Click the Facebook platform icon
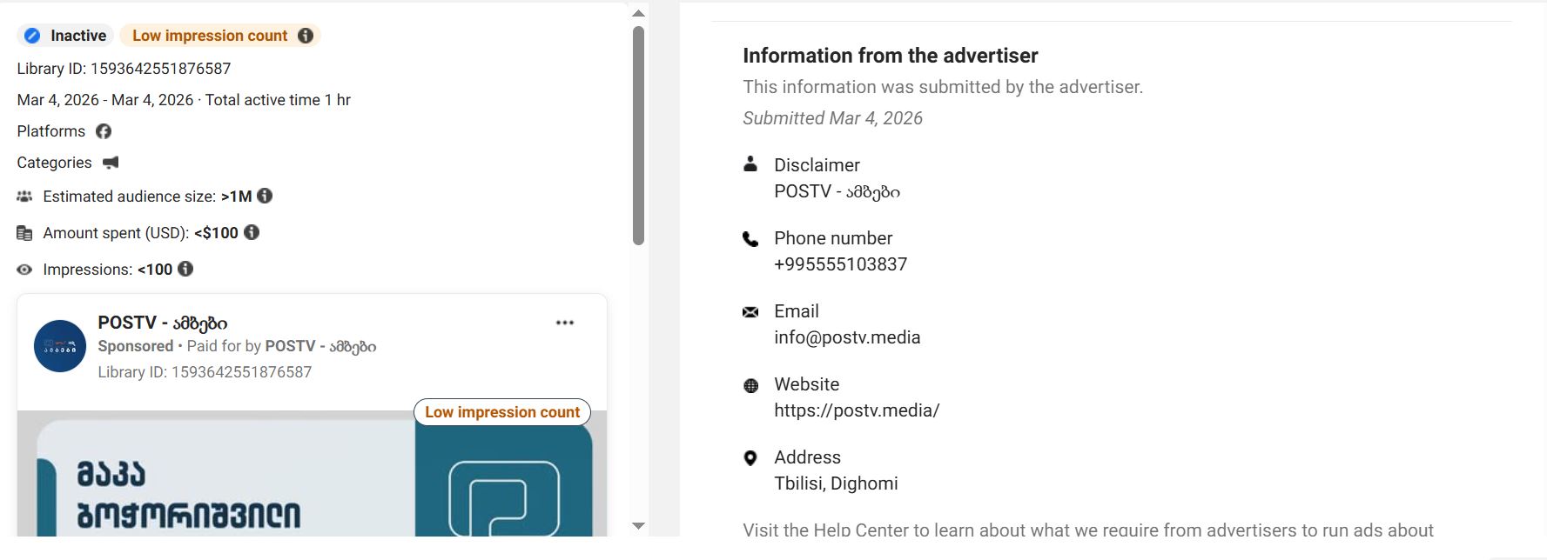The height and width of the screenshot is (560, 1547). (104, 131)
